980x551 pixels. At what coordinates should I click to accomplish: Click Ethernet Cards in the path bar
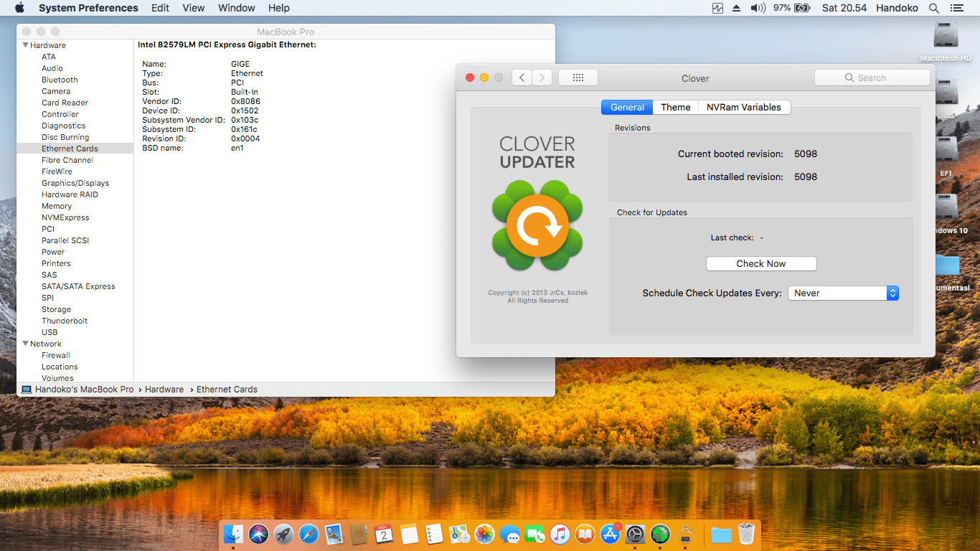point(227,389)
